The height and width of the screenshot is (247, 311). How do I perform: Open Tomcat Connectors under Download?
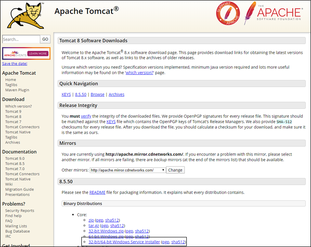[x=22, y=127]
